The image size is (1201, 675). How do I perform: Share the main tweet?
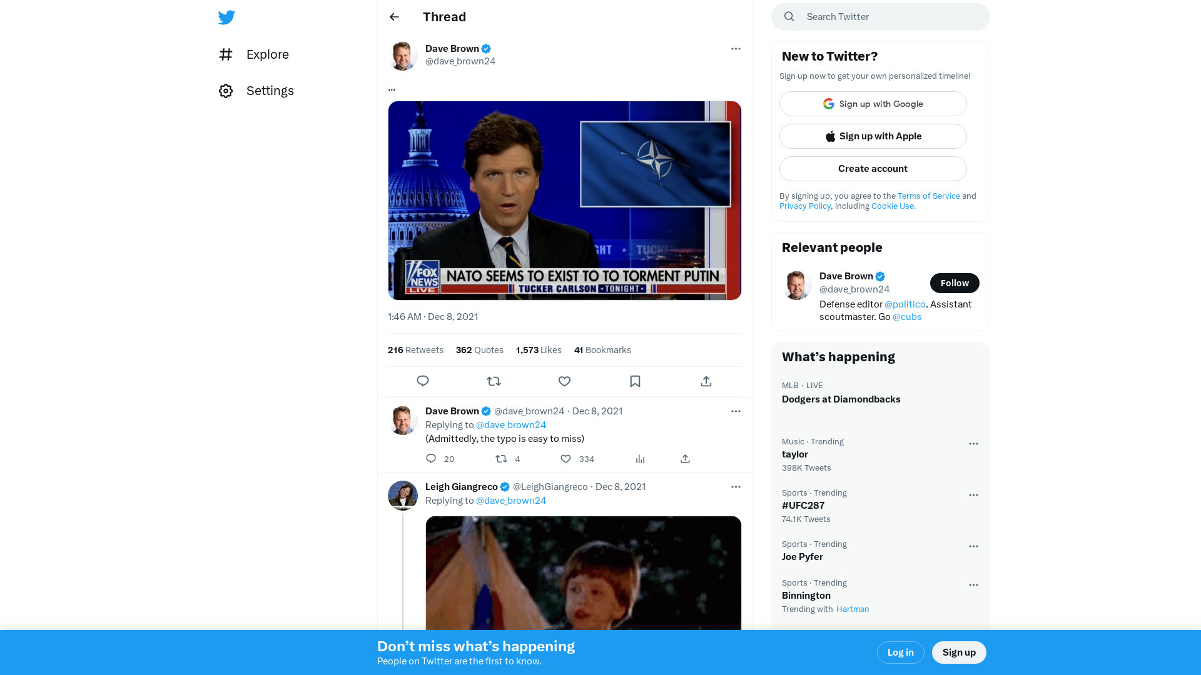click(x=706, y=381)
